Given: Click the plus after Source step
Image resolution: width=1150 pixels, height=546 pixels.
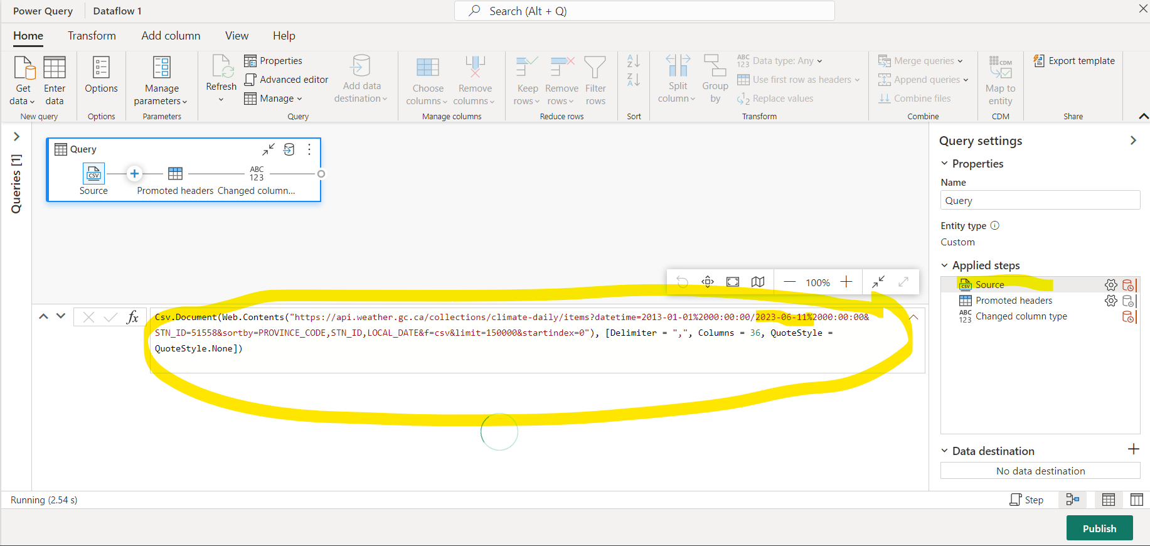Looking at the screenshot, I should (x=134, y=174).
